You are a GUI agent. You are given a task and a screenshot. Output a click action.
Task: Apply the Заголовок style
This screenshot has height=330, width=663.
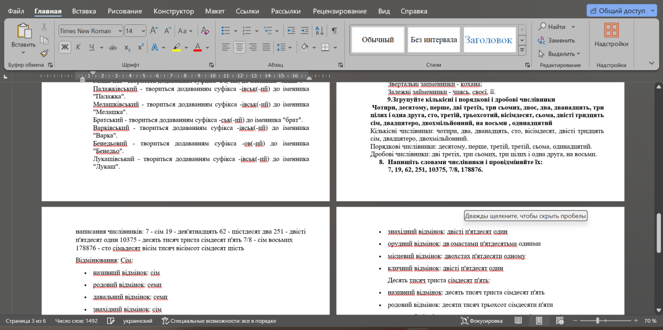[488, 40]
